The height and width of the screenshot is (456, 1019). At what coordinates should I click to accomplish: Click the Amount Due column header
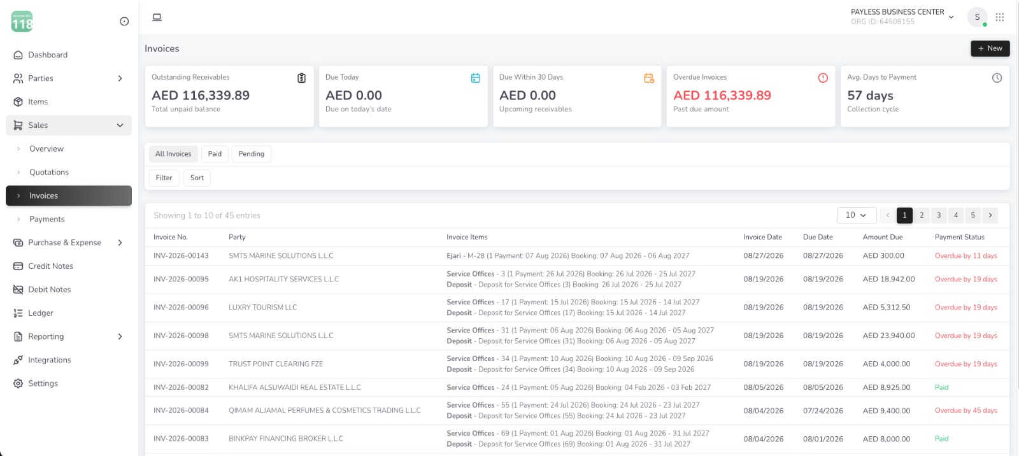(882, 237)
